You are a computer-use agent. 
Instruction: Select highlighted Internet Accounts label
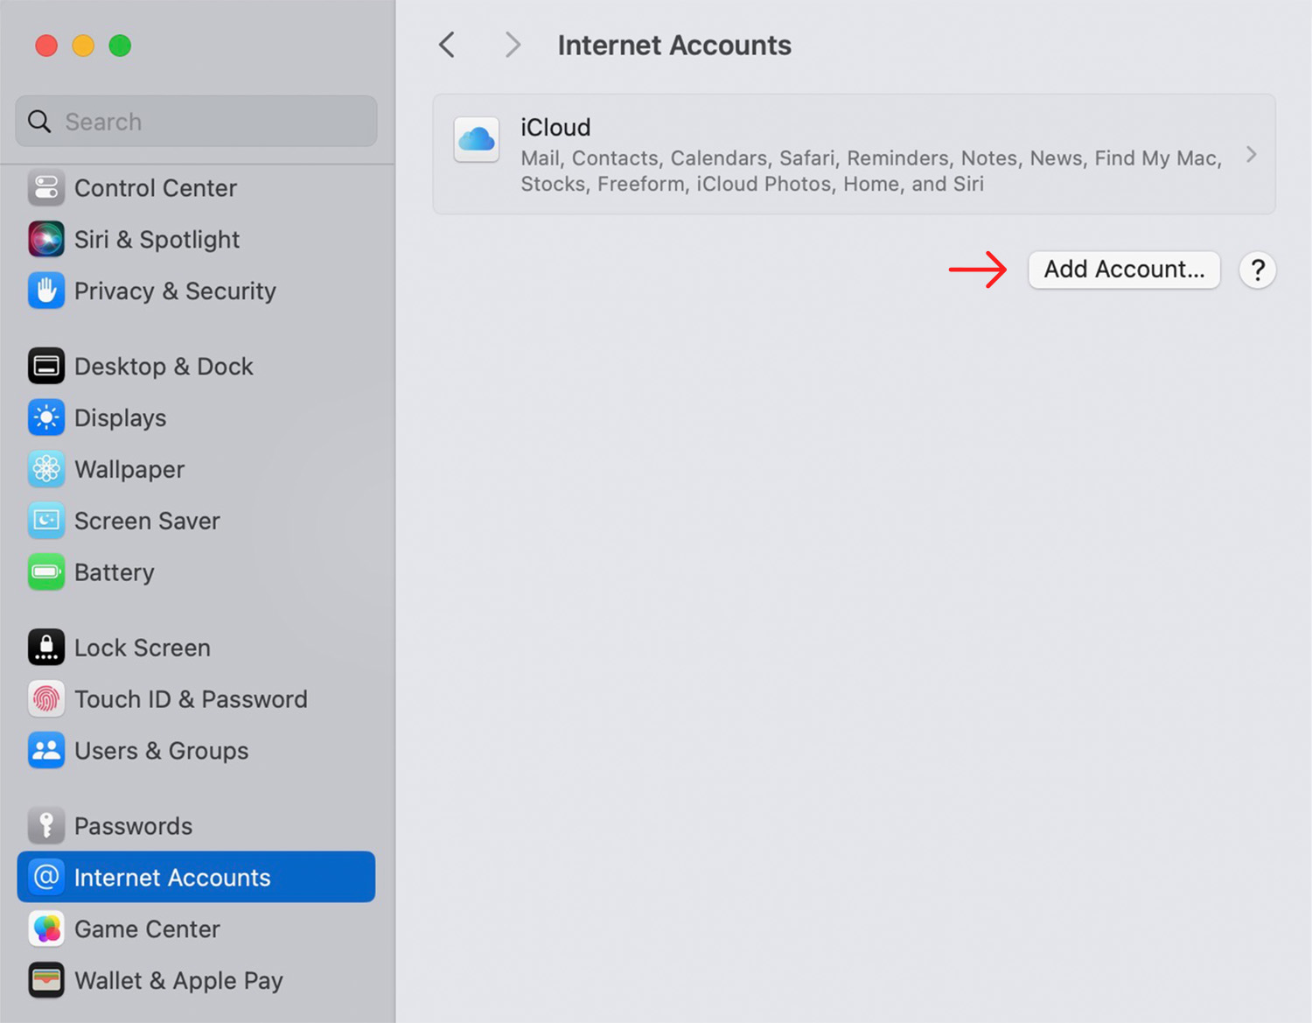(x=172, y=877)
